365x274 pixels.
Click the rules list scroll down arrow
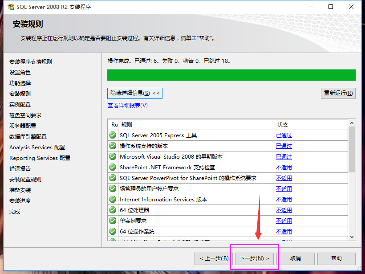click(x=352, y=237)
